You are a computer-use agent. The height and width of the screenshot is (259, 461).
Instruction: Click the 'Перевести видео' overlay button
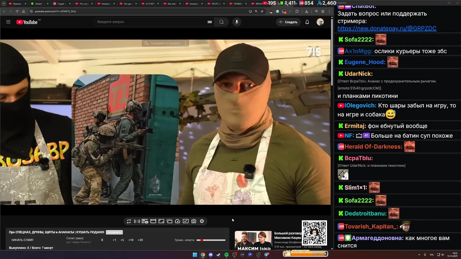coord(165,43)
